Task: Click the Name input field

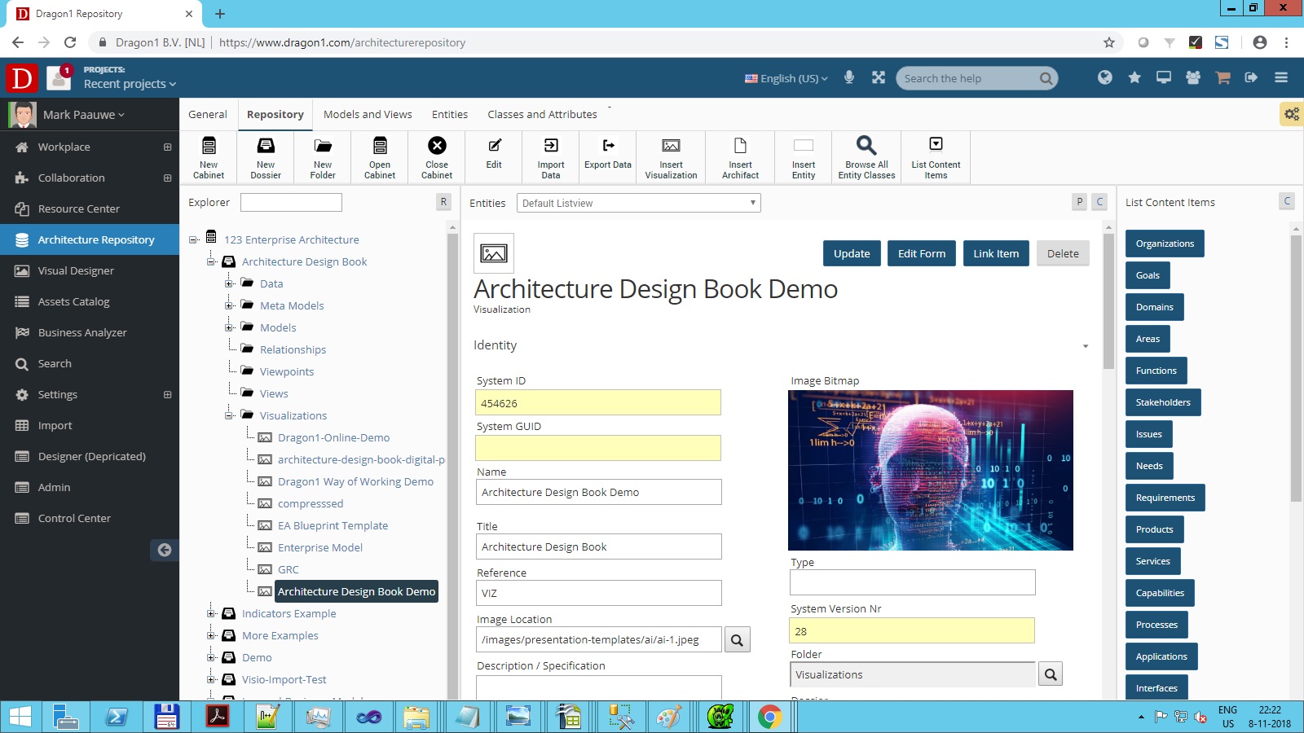Action: [x=599, y=492]
